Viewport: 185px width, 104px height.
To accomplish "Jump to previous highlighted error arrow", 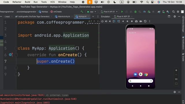I will 95,21.
